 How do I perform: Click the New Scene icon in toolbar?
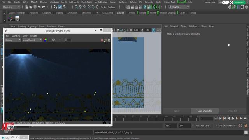point(26,7)
